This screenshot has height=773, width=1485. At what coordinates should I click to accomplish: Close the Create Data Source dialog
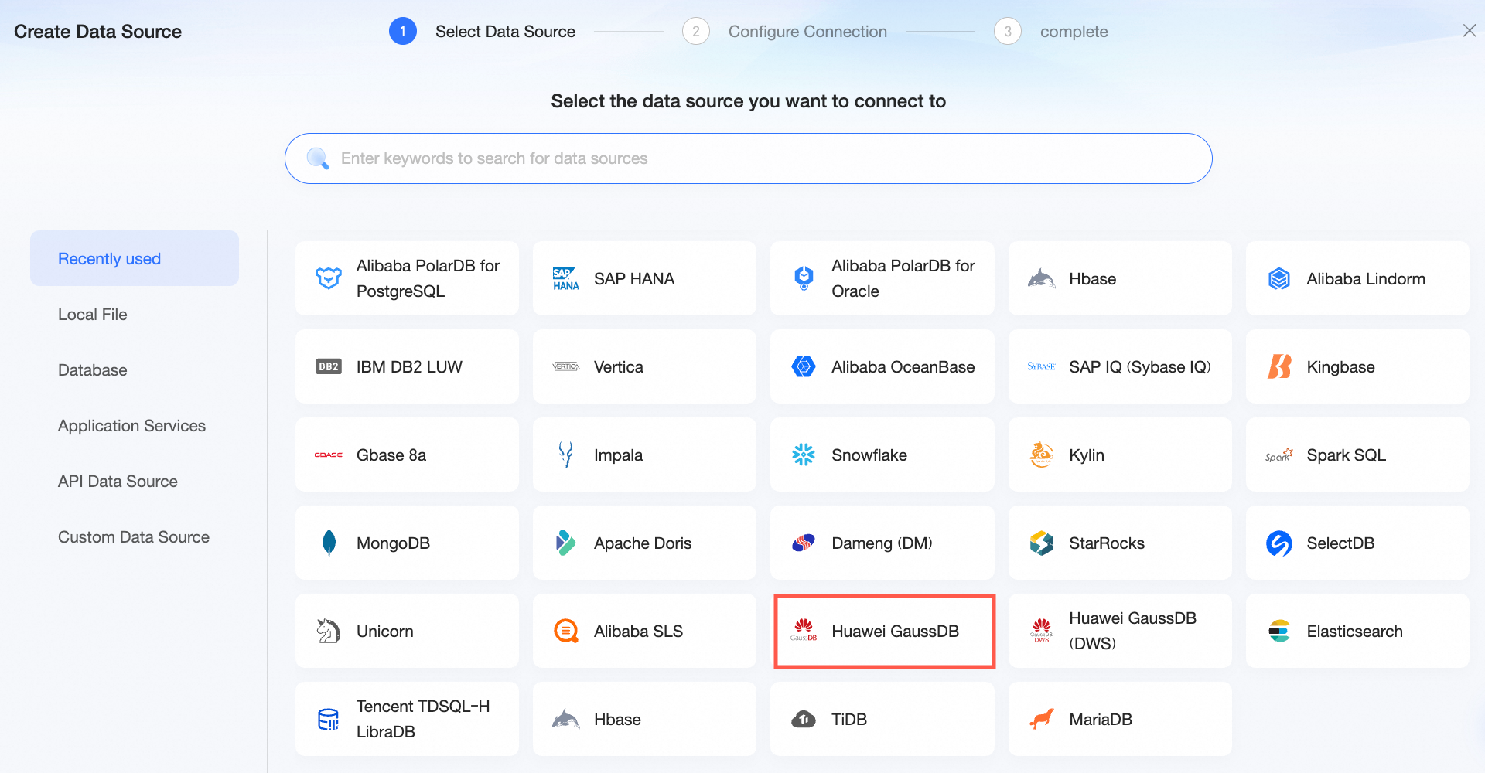[x=1469, y=30]
